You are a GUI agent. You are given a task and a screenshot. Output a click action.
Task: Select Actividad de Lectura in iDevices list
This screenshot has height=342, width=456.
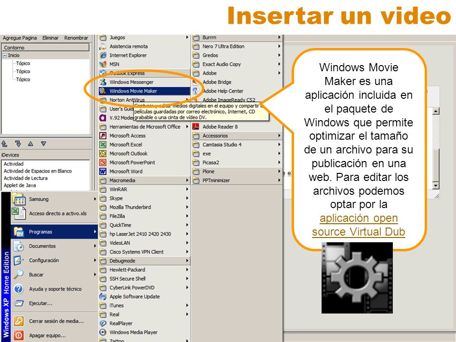26,178
